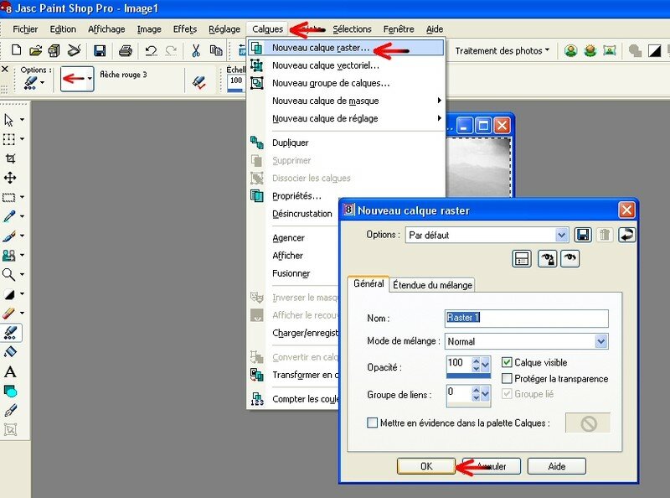This screenshot has width=670, height=498.
Task: Click the Undo arrow icon
Action: (x=151, y=51)
